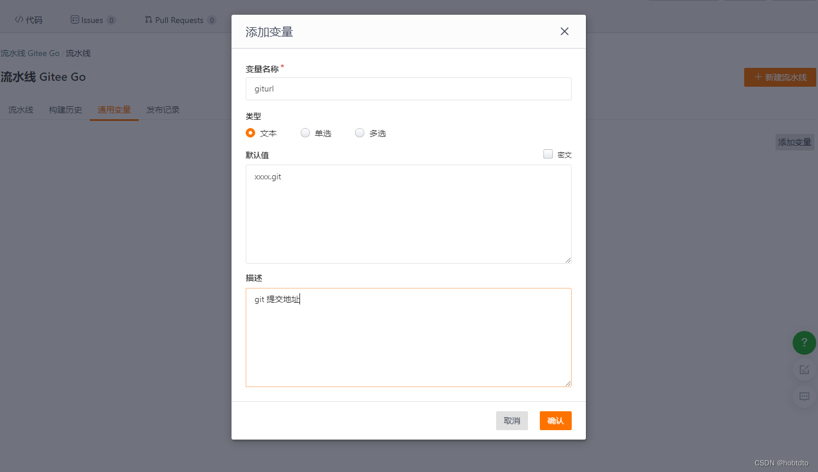The height and width of the screenshot is (472, 818).
Task: Click the 取消 button
Action: pyautogui.click(x=512, y=421)
